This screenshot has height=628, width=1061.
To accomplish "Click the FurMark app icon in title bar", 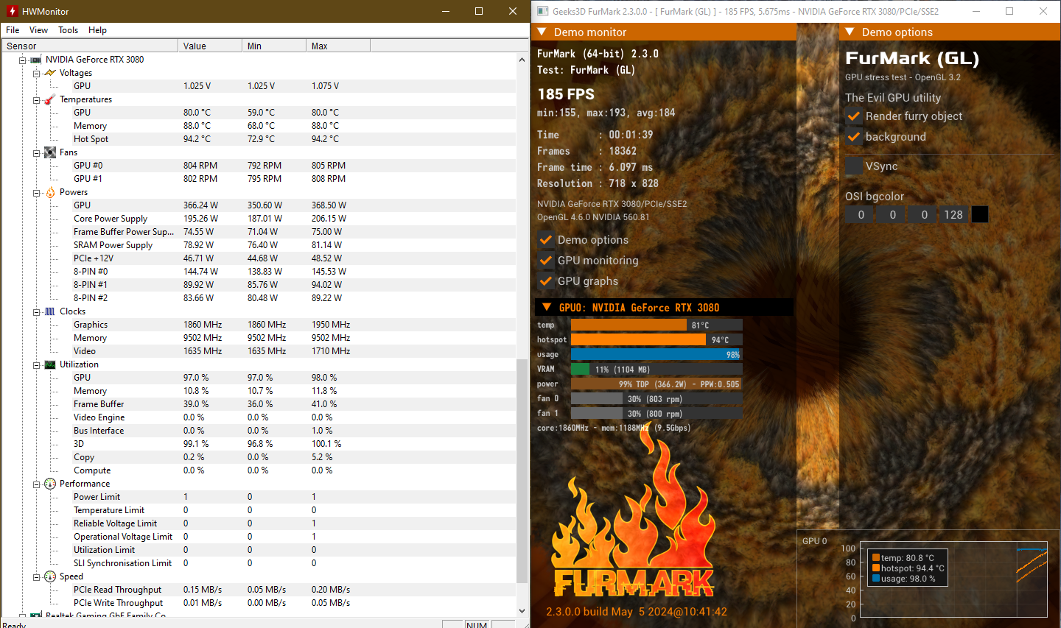I will [x=543, y=11].
